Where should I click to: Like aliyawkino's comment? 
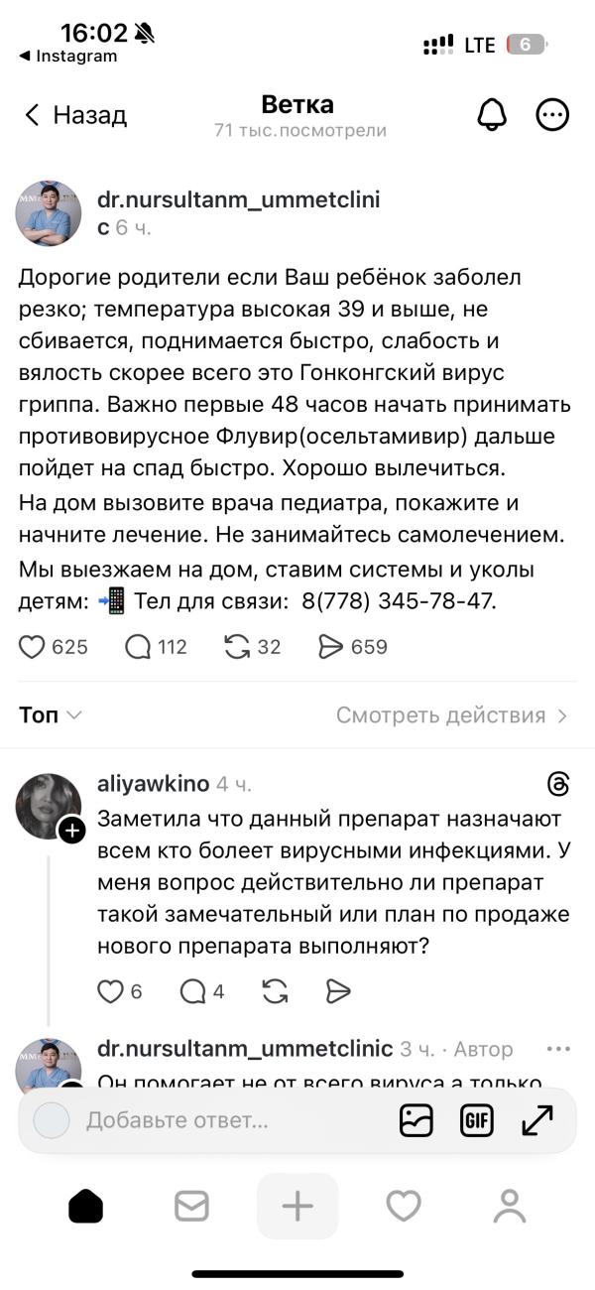point(109,990)
